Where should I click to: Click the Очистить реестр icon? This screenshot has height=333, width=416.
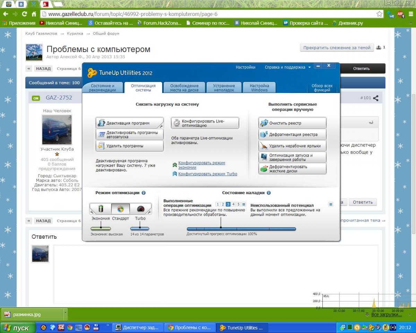[x=264, y=123]
